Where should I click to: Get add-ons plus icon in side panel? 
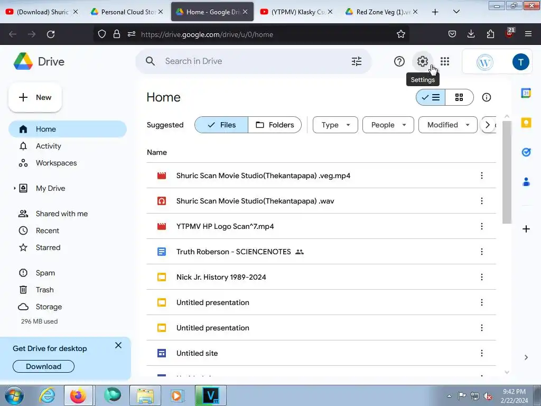pos(526,229)
